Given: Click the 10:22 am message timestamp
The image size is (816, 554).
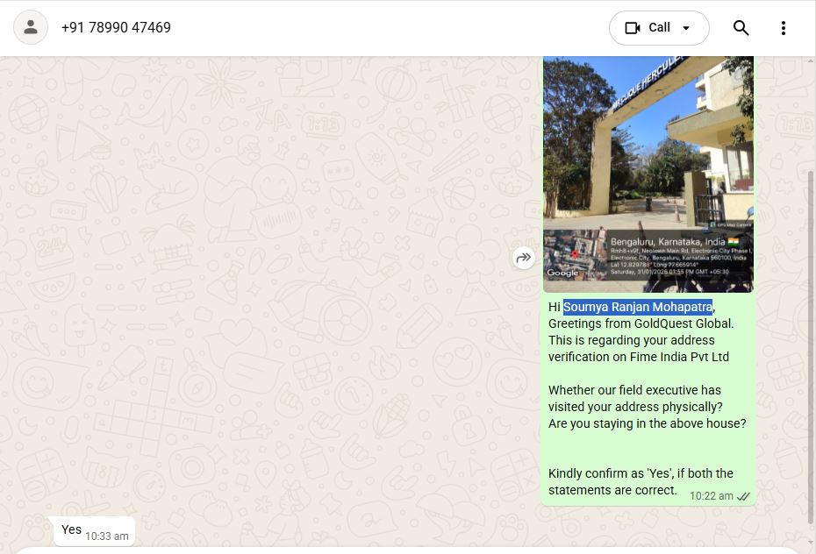Looking at the screenshot, I should click(x=711, y=496).
